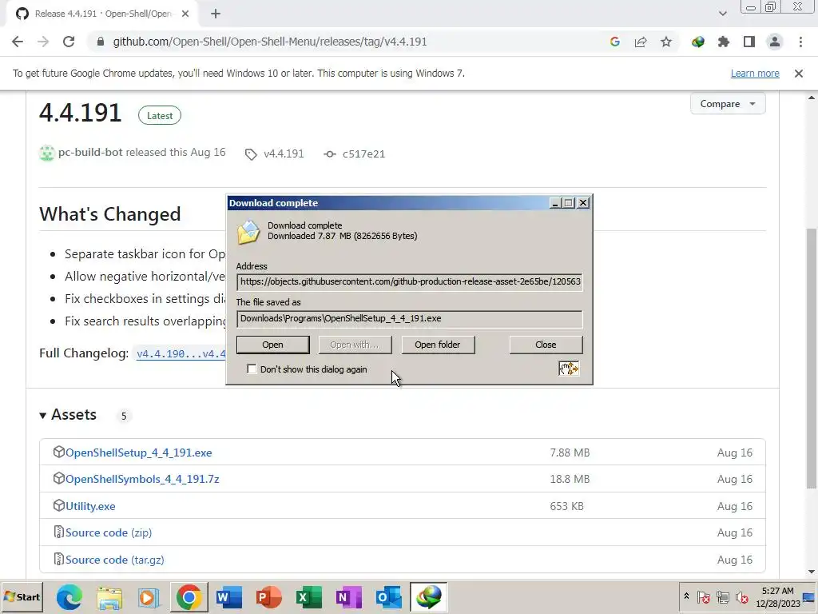The width and height of the screenshot is (818, 614).
Task: Click the Chrome address bar URL
Action: 270,42
